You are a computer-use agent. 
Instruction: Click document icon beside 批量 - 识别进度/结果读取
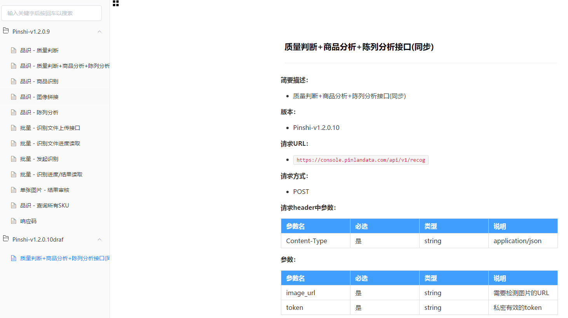(14, 175)
